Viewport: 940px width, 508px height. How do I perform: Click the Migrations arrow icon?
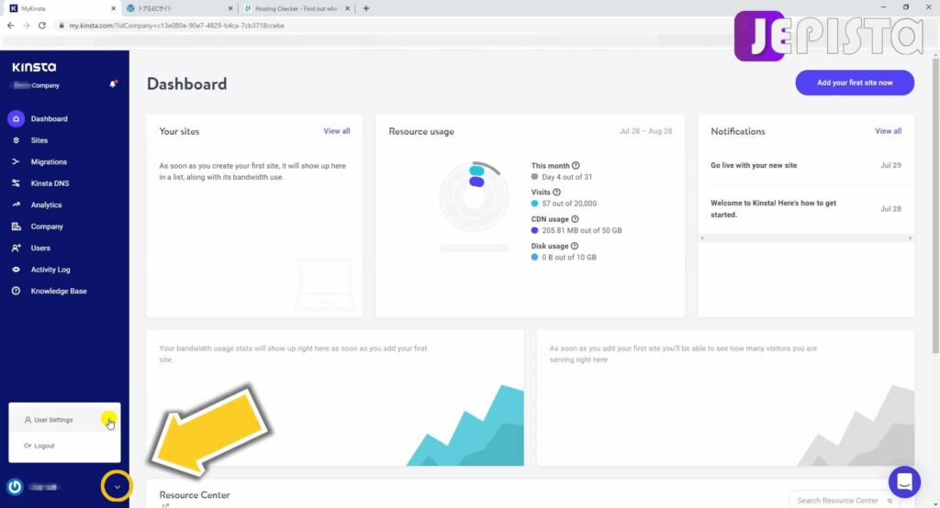point(16,161)
